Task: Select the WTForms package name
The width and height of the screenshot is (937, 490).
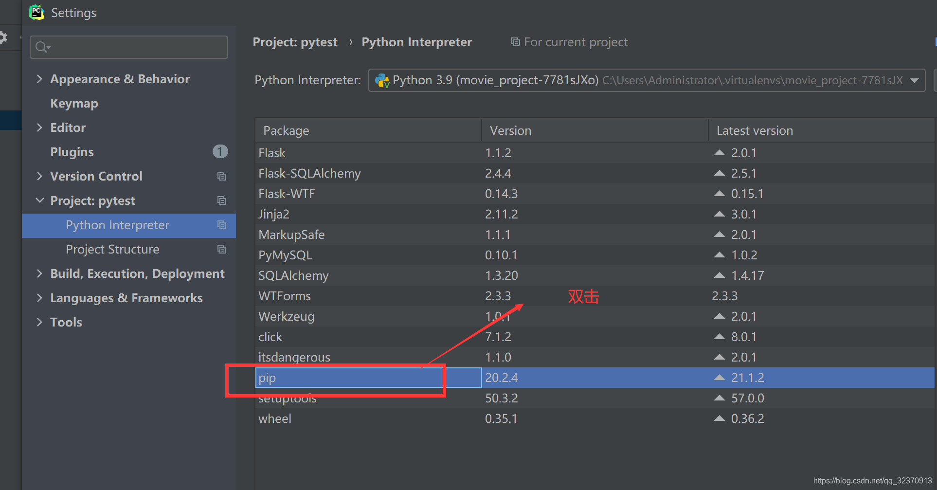Action: [x=285, y=296]
